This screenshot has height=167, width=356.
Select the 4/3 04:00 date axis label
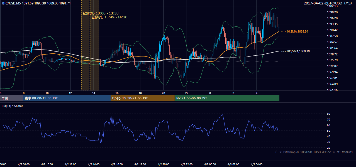257,164
